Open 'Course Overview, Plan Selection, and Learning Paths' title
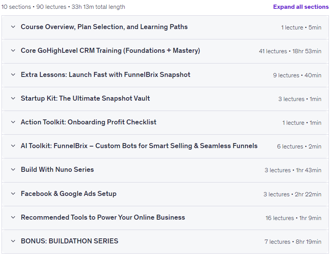332x256 pixels. click(x=104, y=27)
